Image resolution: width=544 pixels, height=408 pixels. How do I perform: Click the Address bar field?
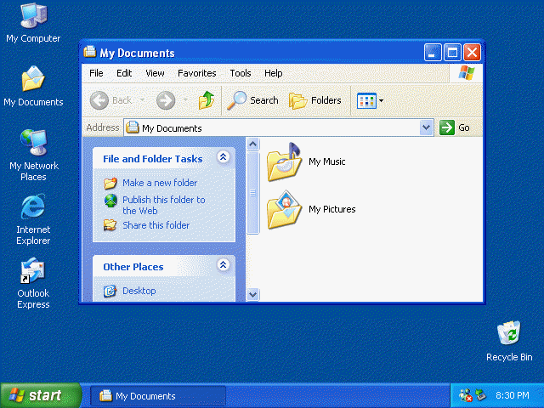(x=279, y=128)
